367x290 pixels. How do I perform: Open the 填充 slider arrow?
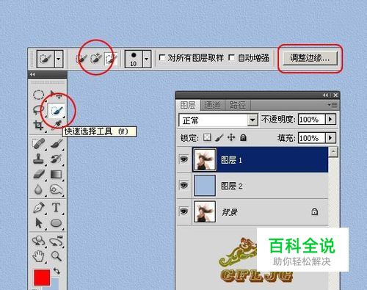pos(330,138)
